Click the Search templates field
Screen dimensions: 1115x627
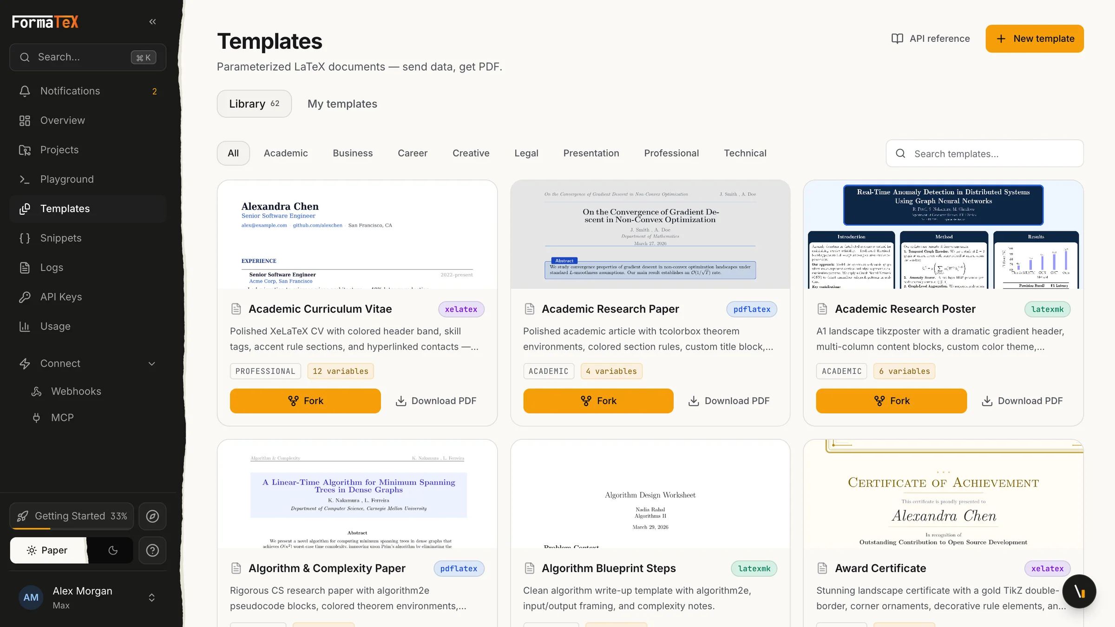(985, 153)
